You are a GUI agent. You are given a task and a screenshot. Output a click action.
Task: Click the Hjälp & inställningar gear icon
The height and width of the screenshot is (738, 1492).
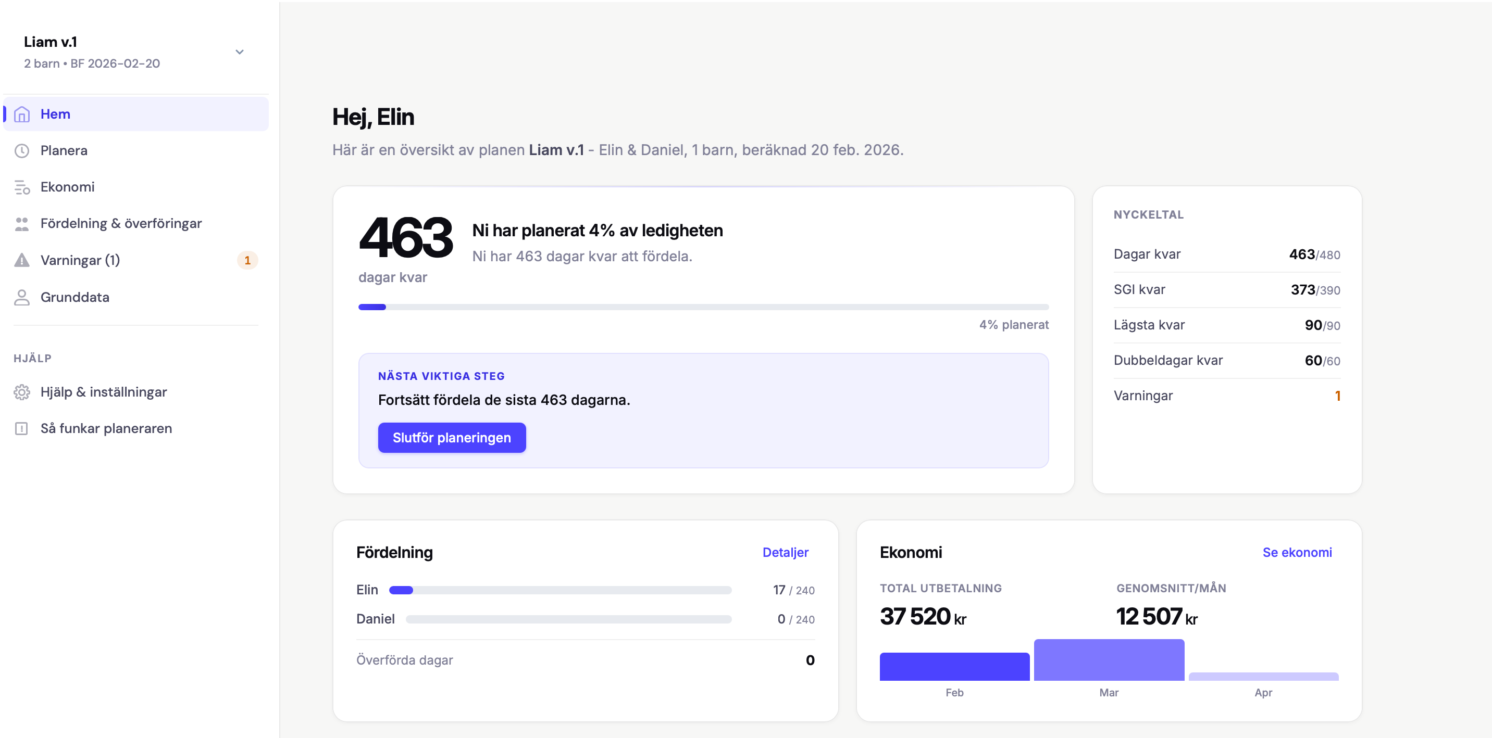(x=22, y=392)
